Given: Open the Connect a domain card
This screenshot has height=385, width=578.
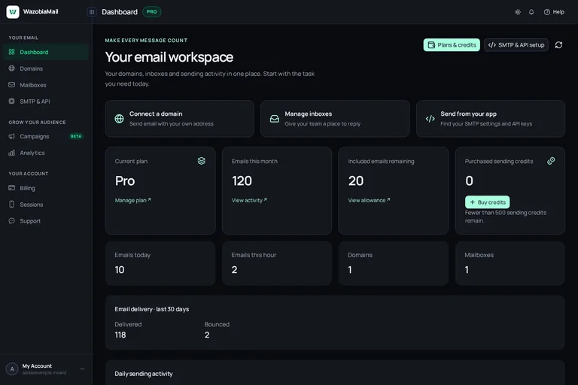Looking at the screenshot, I should pyautogui.click(x=180, y=119).
